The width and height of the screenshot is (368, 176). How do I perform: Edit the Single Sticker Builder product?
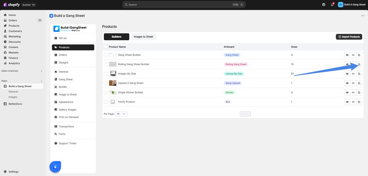click(359, 92)
